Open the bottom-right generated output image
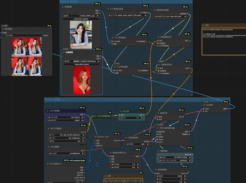 [34, 66]
